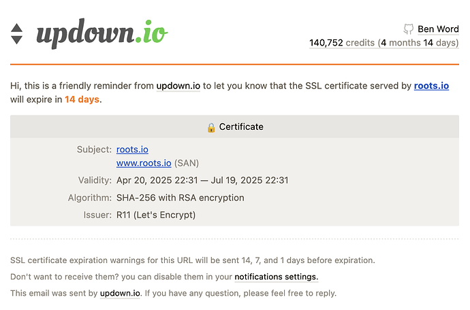This screenshot has width=470, height=310.
Task: Select the SHA-256 with RSA encryption text
Action: pos(180,198)
